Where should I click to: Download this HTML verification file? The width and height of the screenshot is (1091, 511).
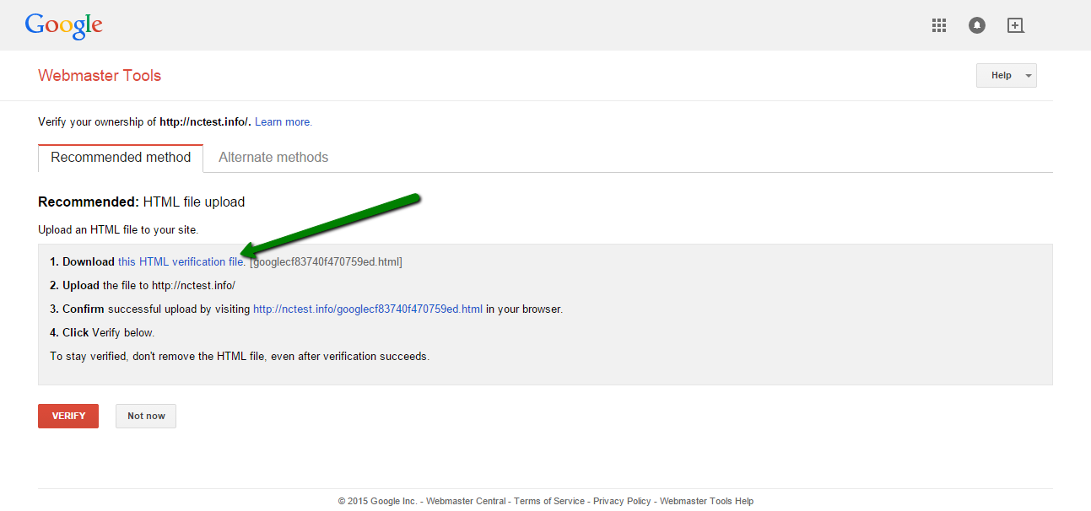tap(181, 262)
